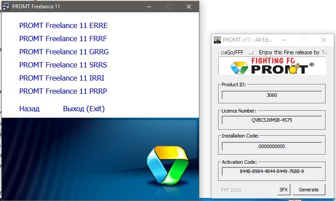Click the 'Activation Code:' group label
Viewport: 336px width, 201px height.
(x=239, y=162)
